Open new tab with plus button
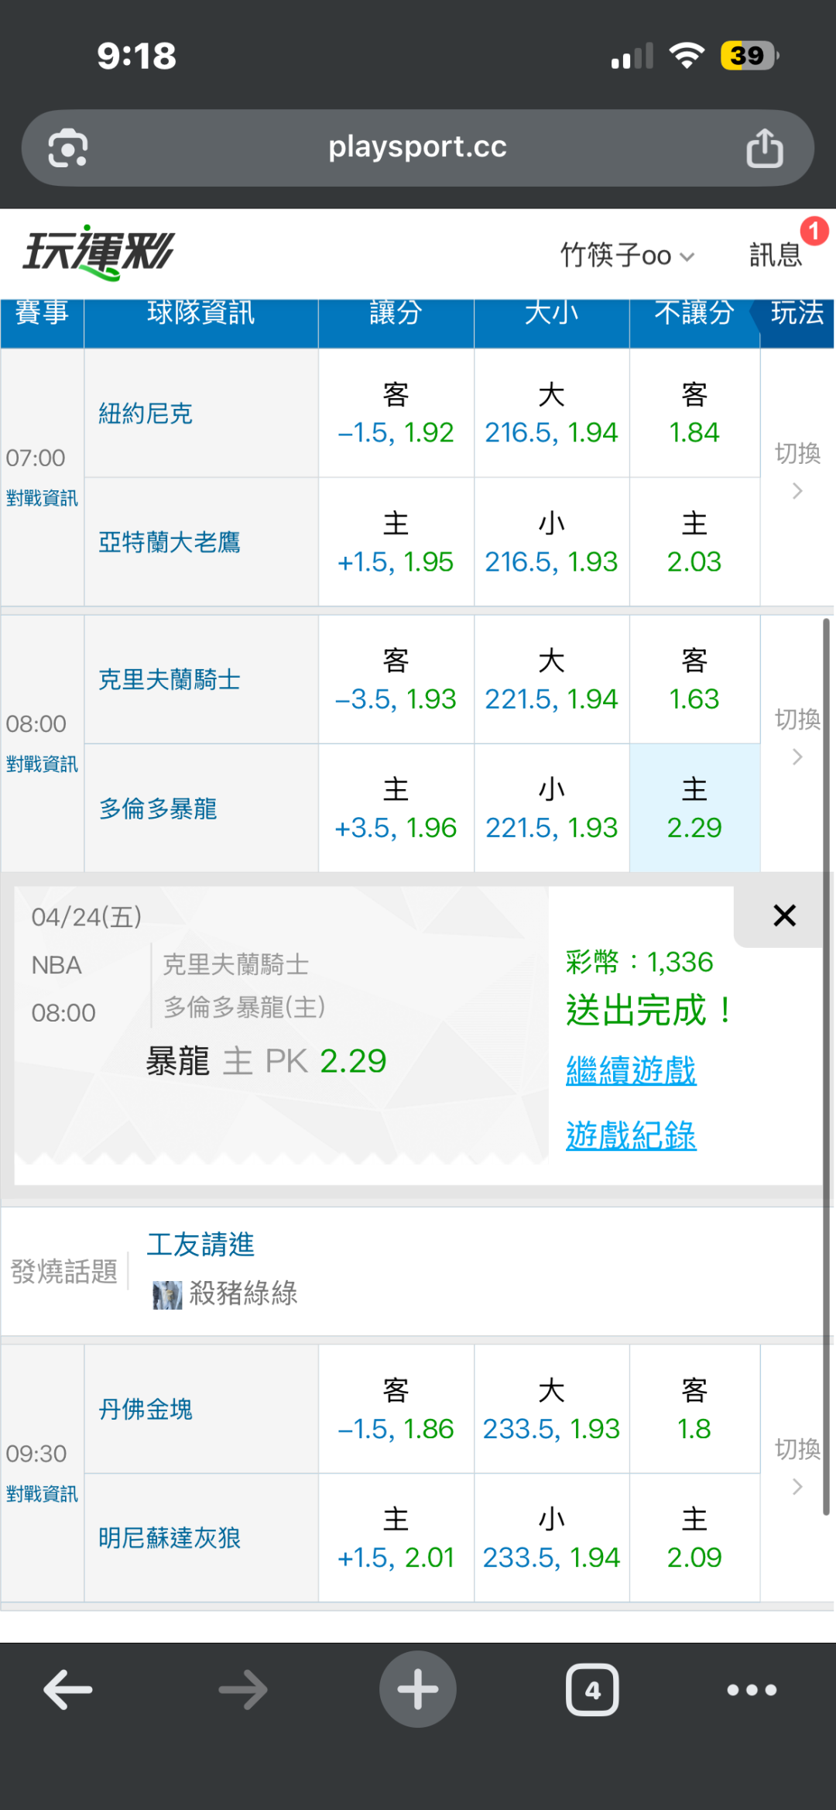 418,1689
